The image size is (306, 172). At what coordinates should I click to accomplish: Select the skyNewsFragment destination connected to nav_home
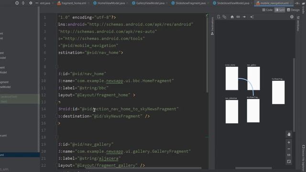point(253,110)
